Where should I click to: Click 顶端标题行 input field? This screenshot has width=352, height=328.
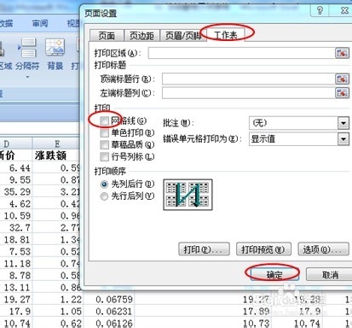[x=249, y=79]
